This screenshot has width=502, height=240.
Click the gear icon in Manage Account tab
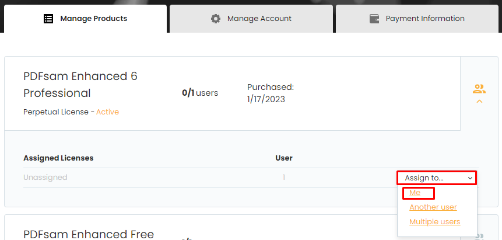coord(216,19)
